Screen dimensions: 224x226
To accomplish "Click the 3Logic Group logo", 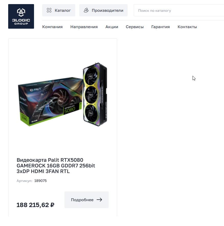I will (21, 16).
